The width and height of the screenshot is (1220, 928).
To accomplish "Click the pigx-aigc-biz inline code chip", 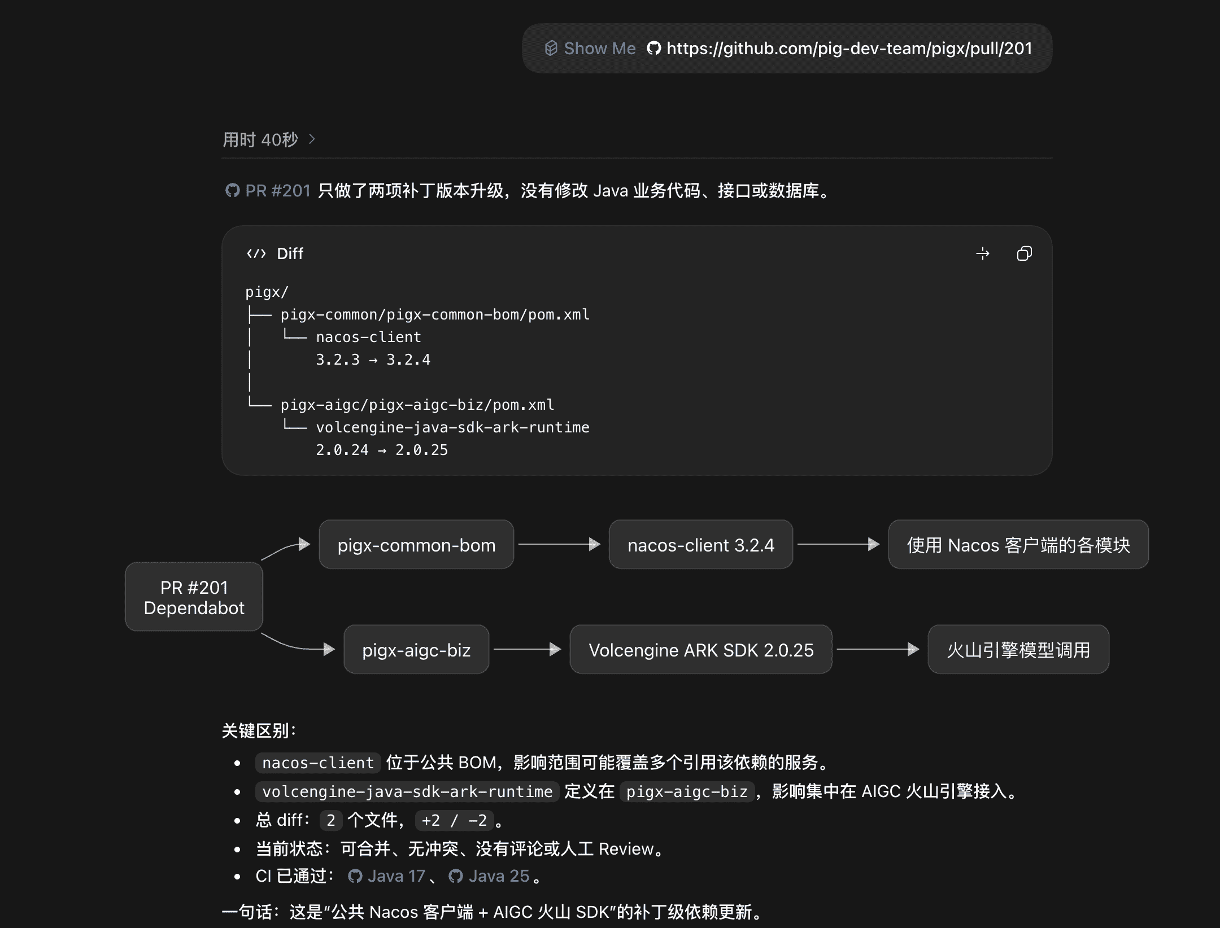I will pyautogui.click(x=687, y=791).
